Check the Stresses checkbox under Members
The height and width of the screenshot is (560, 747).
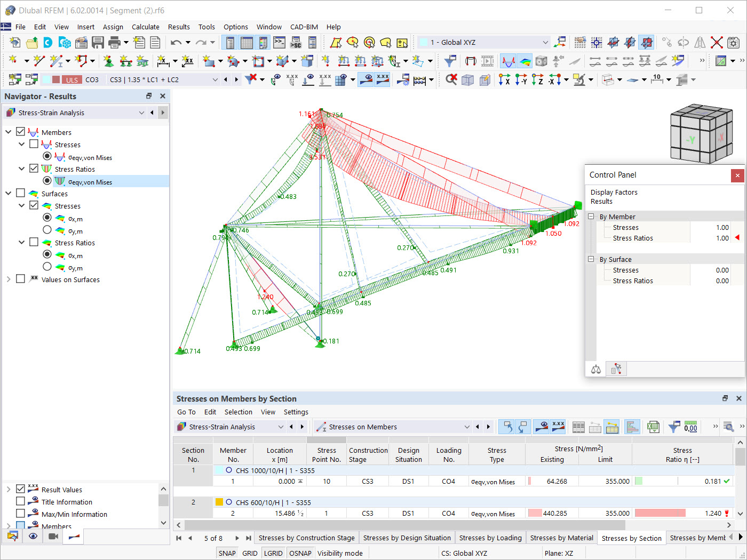coord(33,145)
